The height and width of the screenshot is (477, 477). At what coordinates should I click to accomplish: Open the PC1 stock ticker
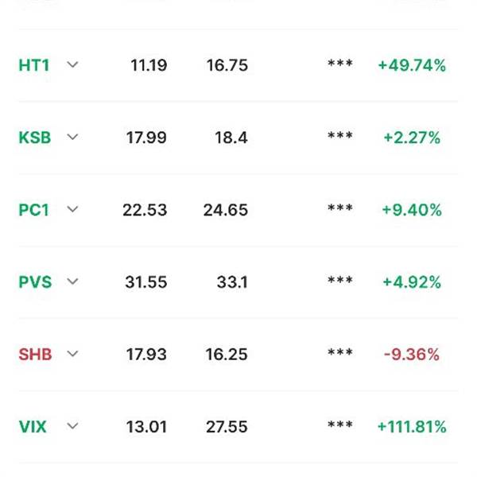tap(33, 210)
